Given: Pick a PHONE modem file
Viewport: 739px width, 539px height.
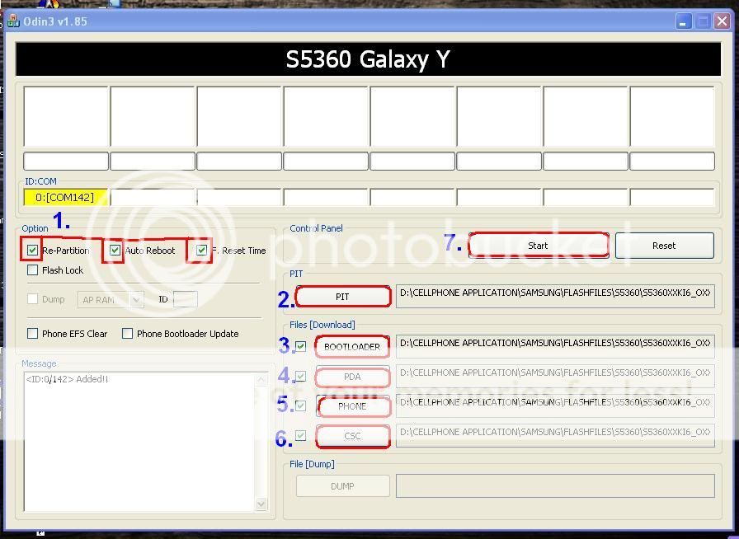Looking at the screenshot, I should pos(352,406).
